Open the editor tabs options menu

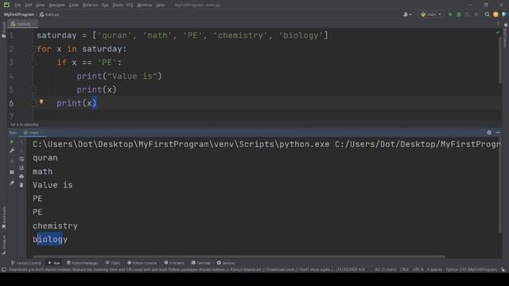pos(498,24)
